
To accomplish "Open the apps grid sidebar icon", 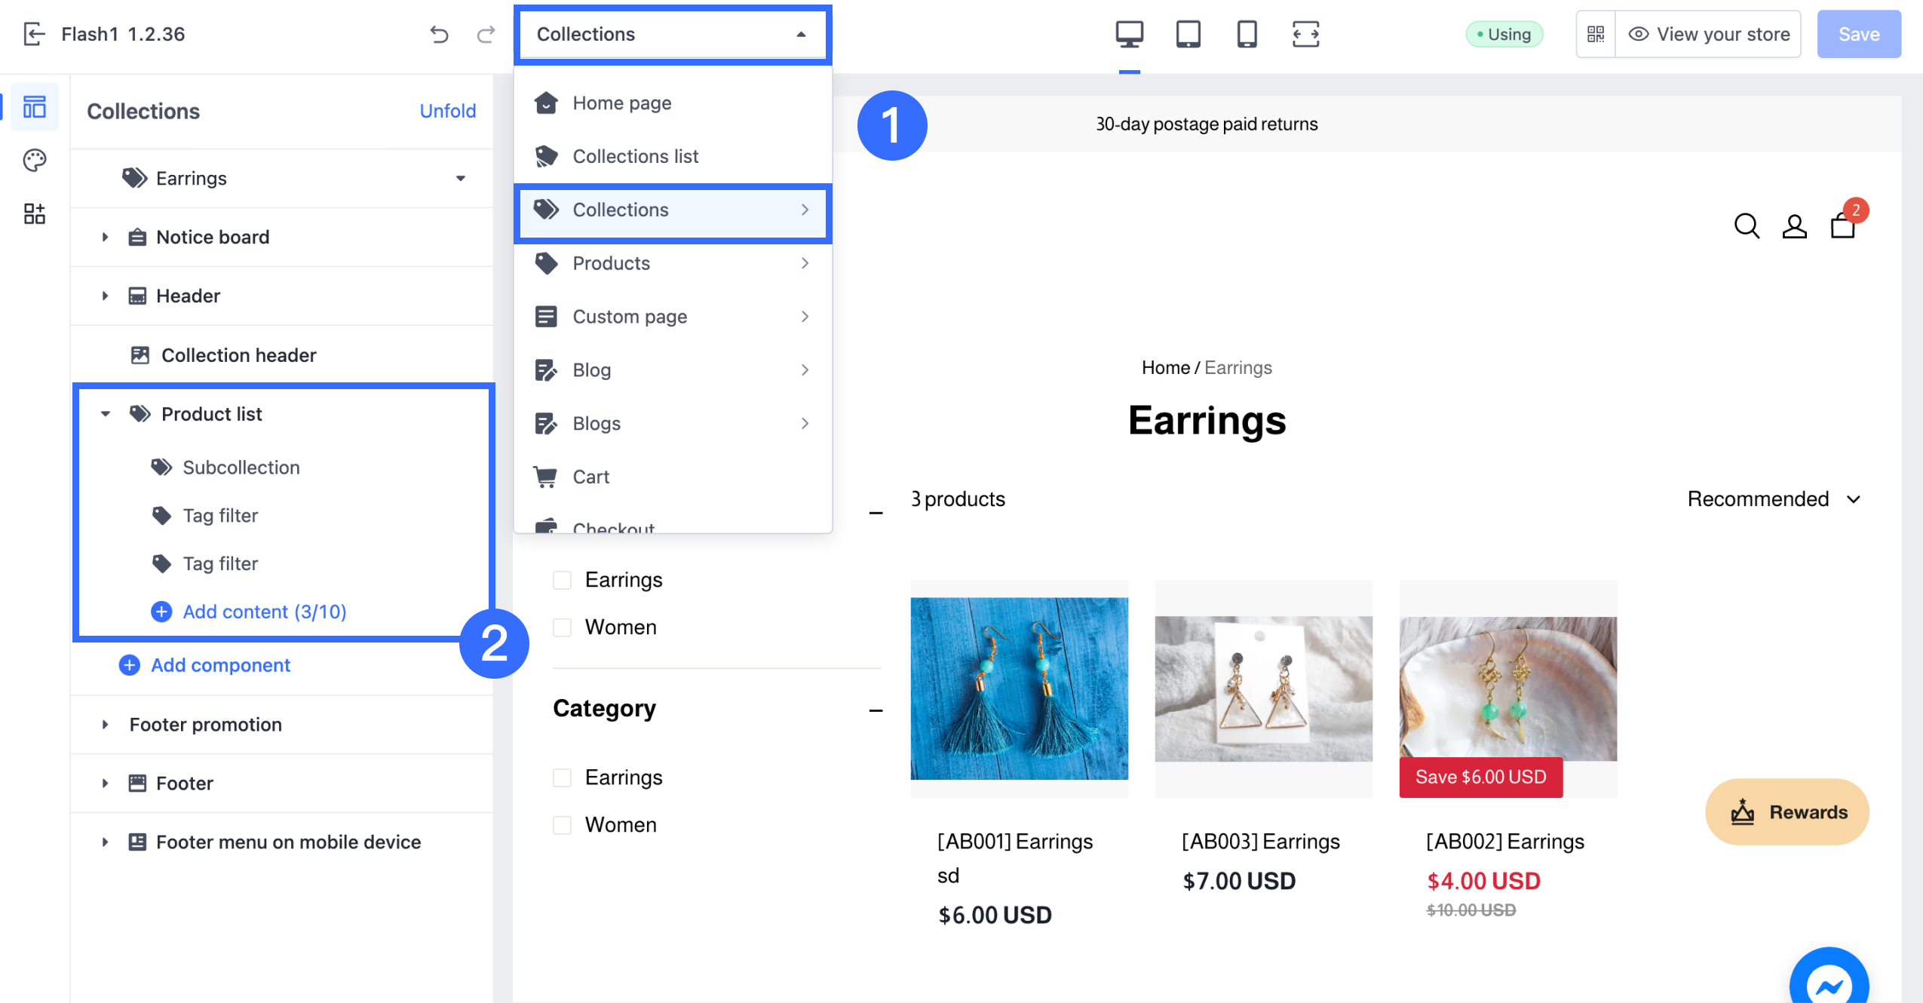I will pyautogui.click(x=34, y=214).
